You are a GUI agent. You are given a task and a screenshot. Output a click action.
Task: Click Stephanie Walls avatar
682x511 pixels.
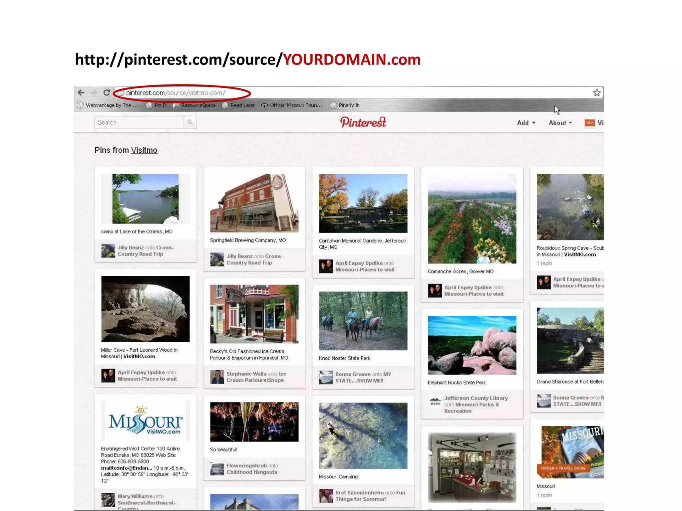217,377
